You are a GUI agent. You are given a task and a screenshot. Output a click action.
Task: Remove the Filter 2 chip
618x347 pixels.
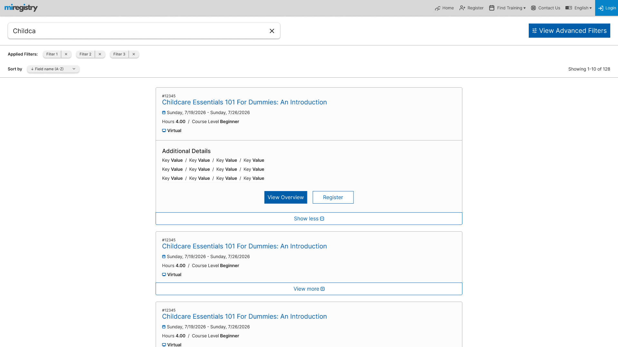tap(100, 54)
